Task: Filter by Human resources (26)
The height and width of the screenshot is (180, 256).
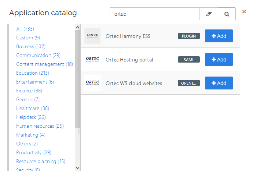Action: click(x=40, y=126)
